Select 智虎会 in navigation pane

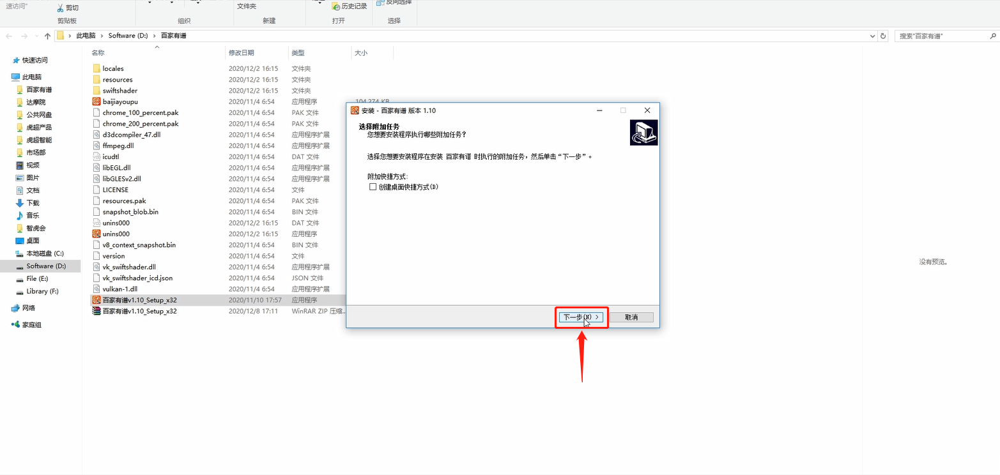point(36,228)
